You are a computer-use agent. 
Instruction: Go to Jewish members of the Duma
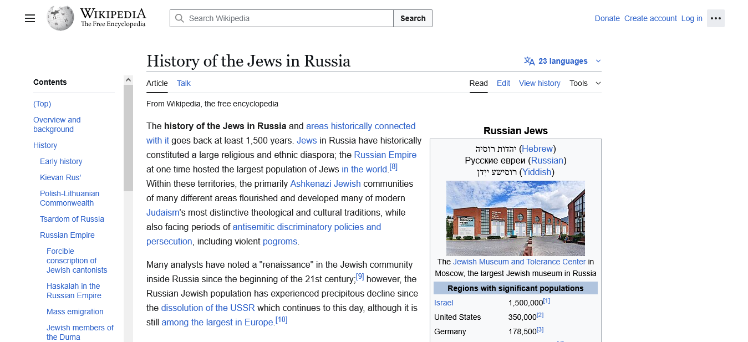(x=80, y=332)
